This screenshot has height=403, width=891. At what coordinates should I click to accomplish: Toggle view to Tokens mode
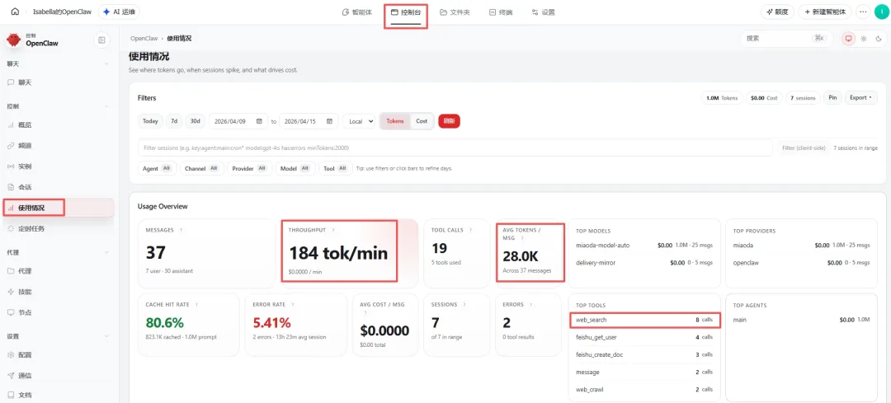[x=395, y=121]
